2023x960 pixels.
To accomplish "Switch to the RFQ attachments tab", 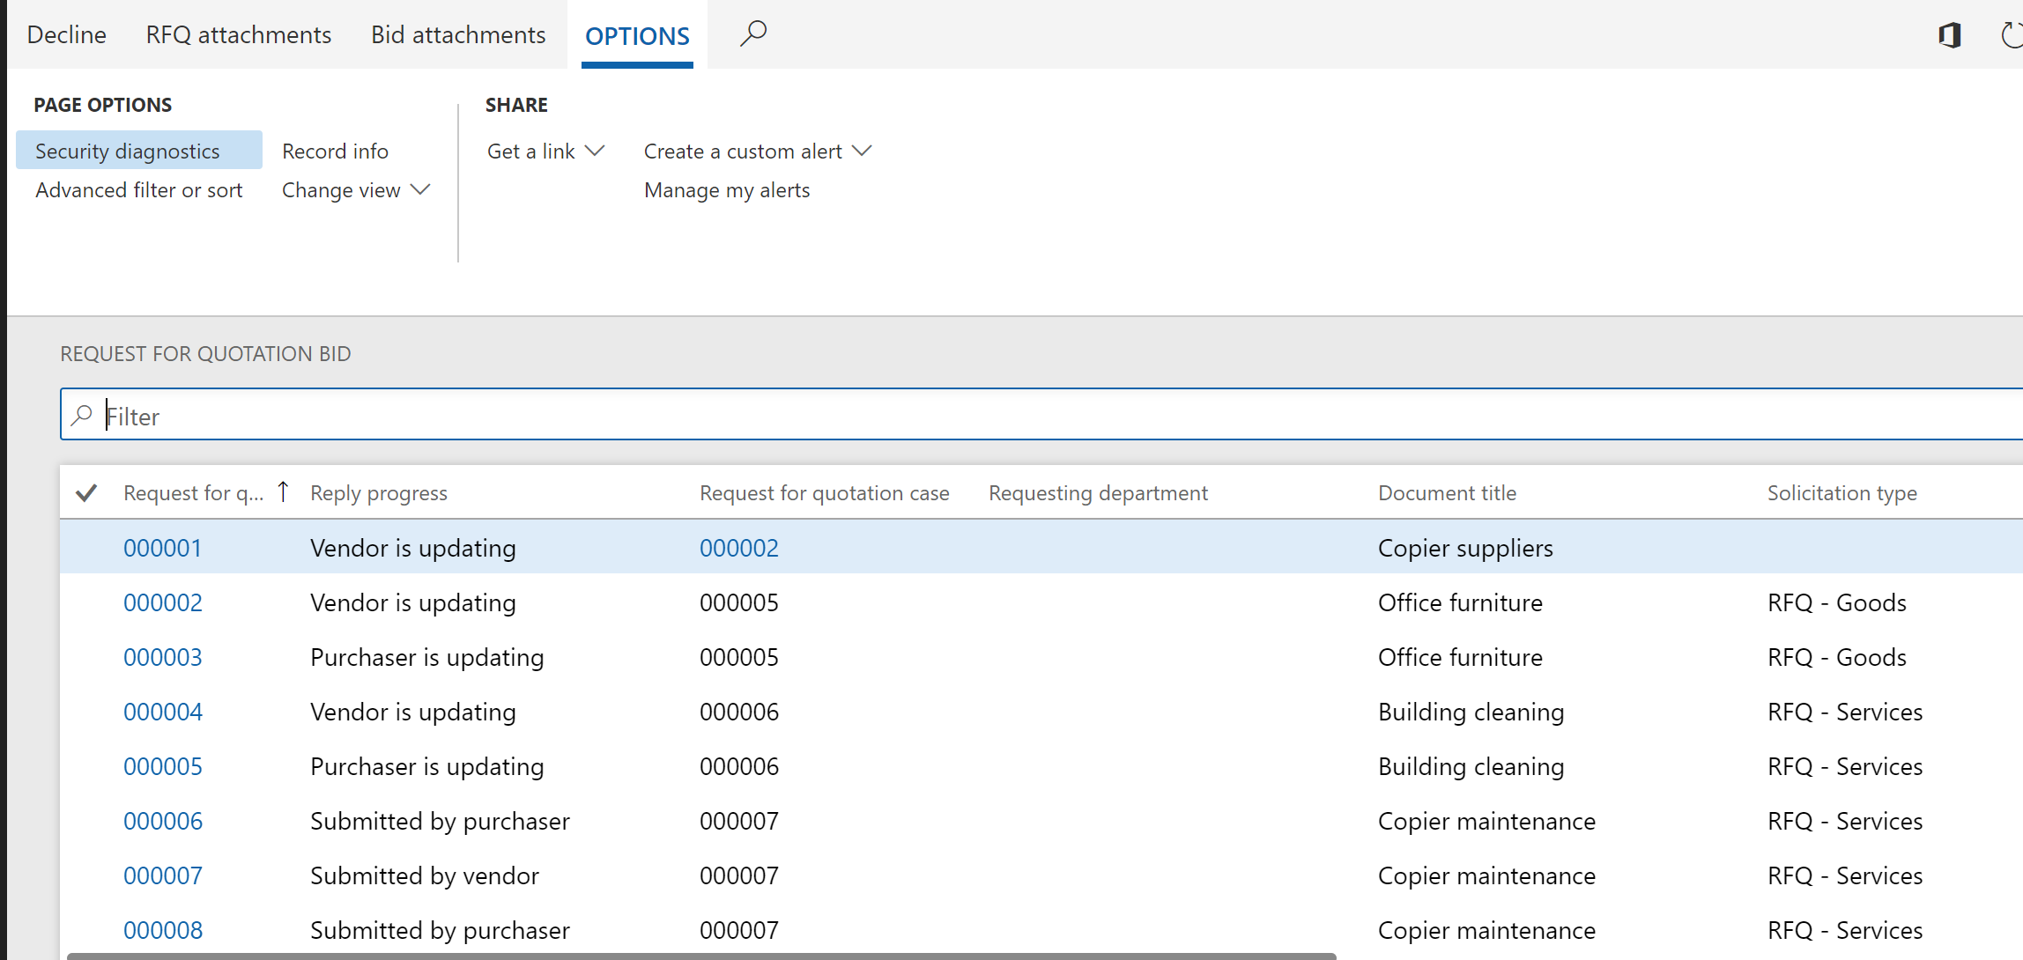I will point(239,34).
